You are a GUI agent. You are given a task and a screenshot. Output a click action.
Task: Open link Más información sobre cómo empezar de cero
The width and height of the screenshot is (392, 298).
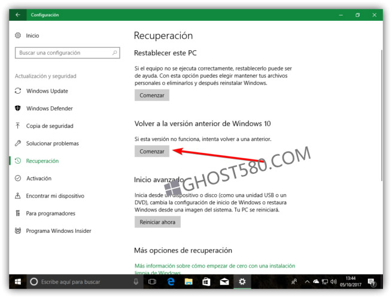[x=214, y=269]
